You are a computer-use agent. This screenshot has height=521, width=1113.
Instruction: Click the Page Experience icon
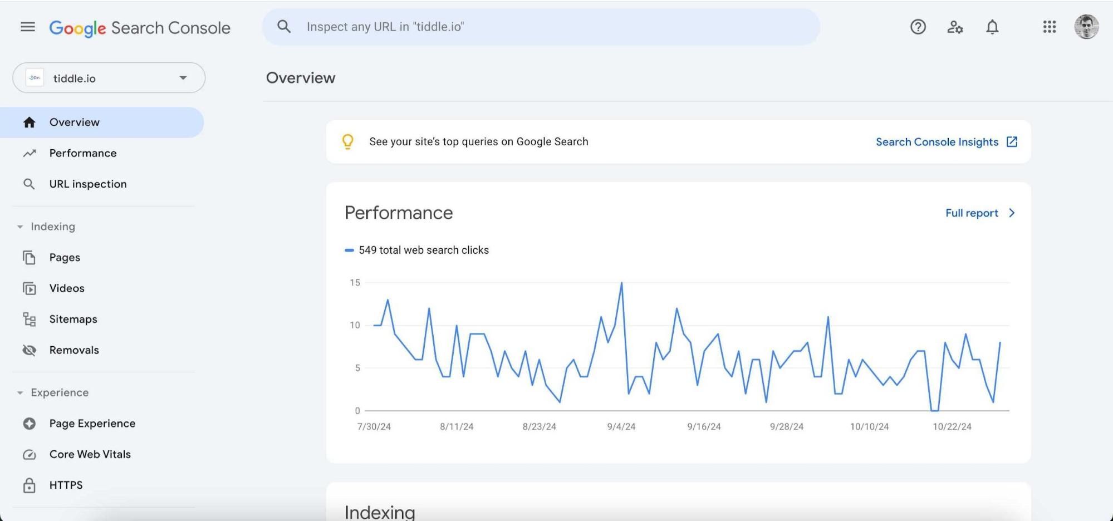(x=29, y=424)
